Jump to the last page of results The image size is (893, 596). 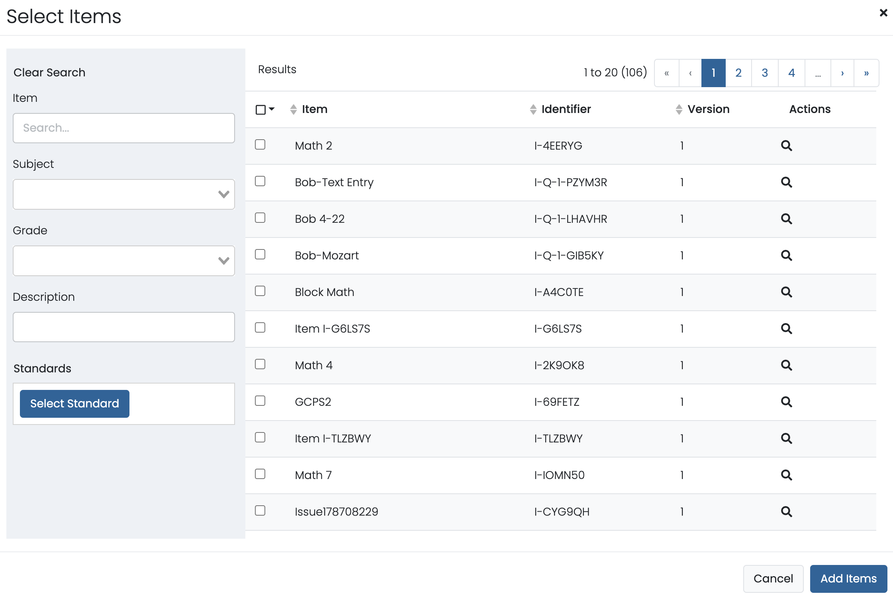click(x=866, y=73)
